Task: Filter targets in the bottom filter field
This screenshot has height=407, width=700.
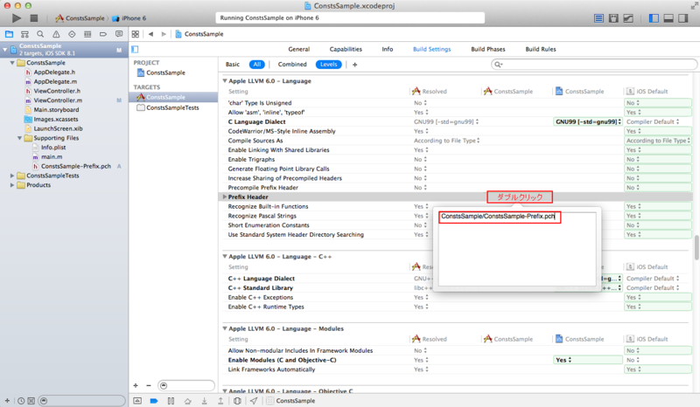Action: point(186,386)
